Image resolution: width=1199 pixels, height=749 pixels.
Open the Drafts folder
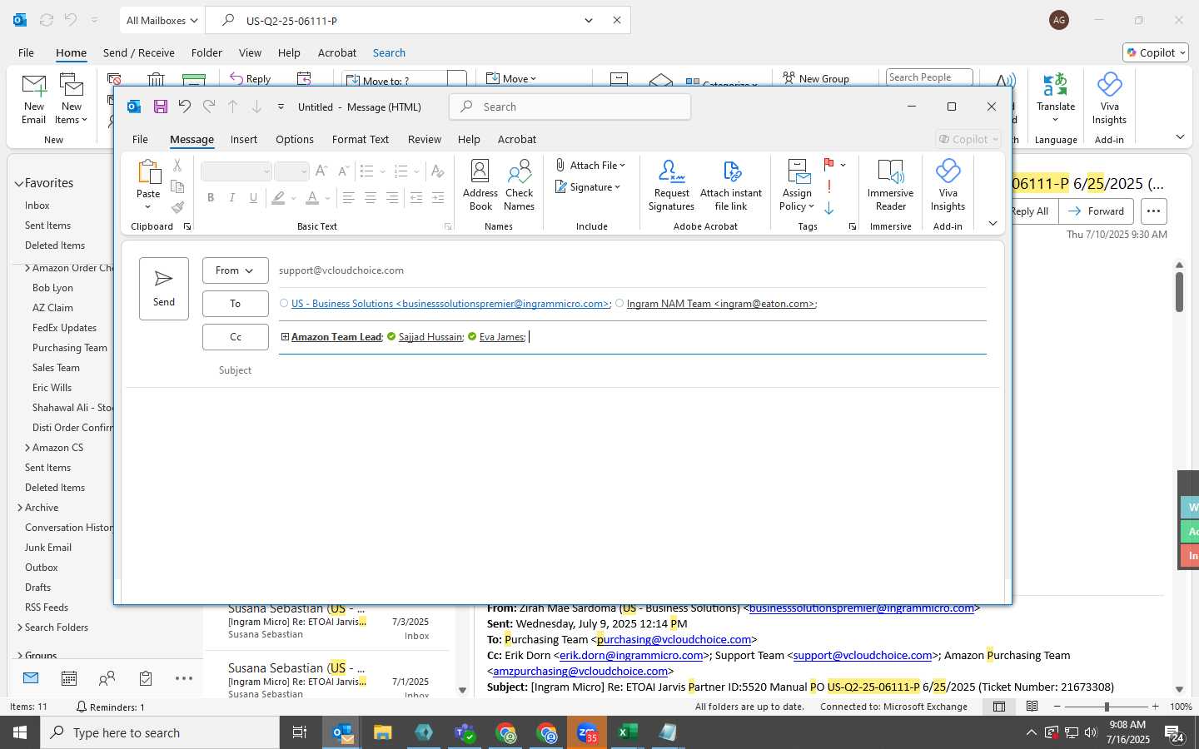pyautogui.click(x=38, y=588)
